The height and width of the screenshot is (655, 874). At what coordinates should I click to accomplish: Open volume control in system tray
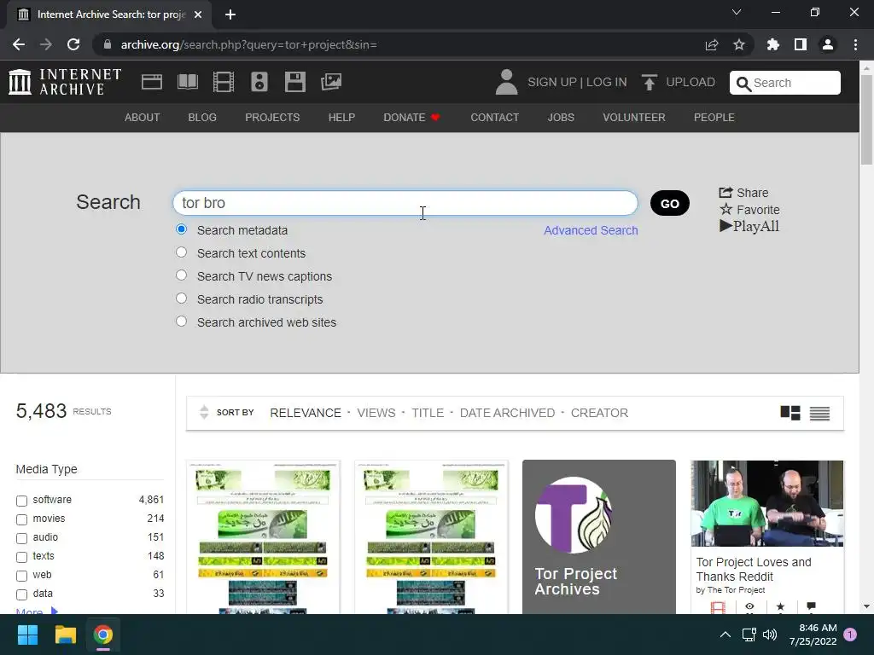pyautogui.click(x=770, y=635)
